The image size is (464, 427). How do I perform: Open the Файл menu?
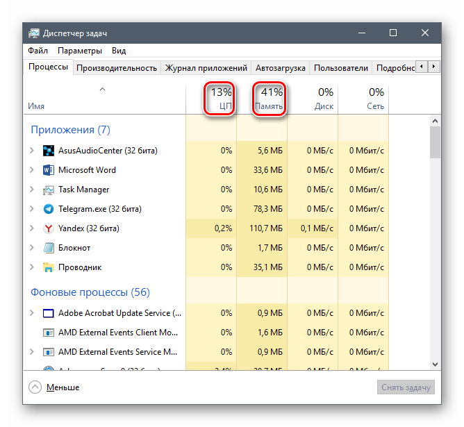38,51
